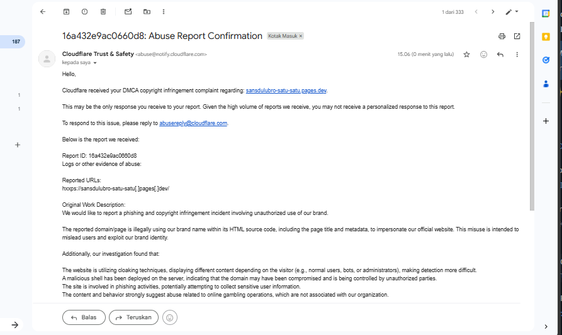Screen dimensions: 562x335
Task: Mark the email as unread
Action: coord(128,11)
